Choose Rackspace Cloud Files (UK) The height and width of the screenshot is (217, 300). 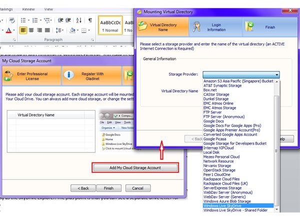(238, 183)
